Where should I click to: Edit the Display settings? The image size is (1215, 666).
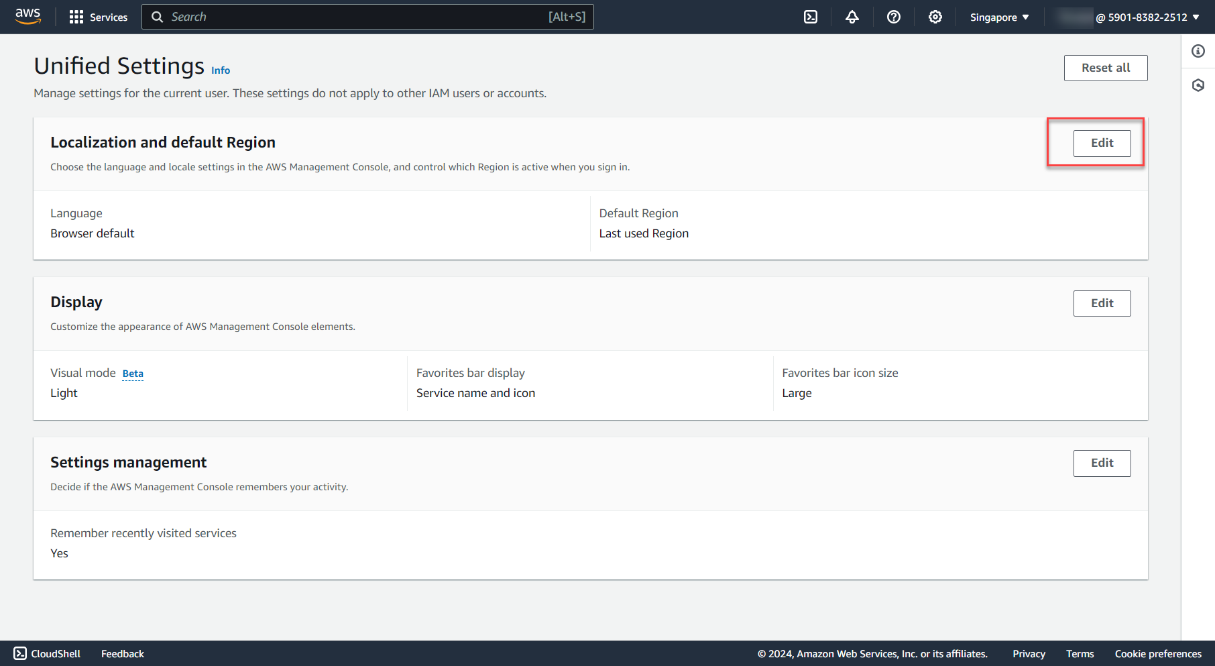pos(1102,303)
